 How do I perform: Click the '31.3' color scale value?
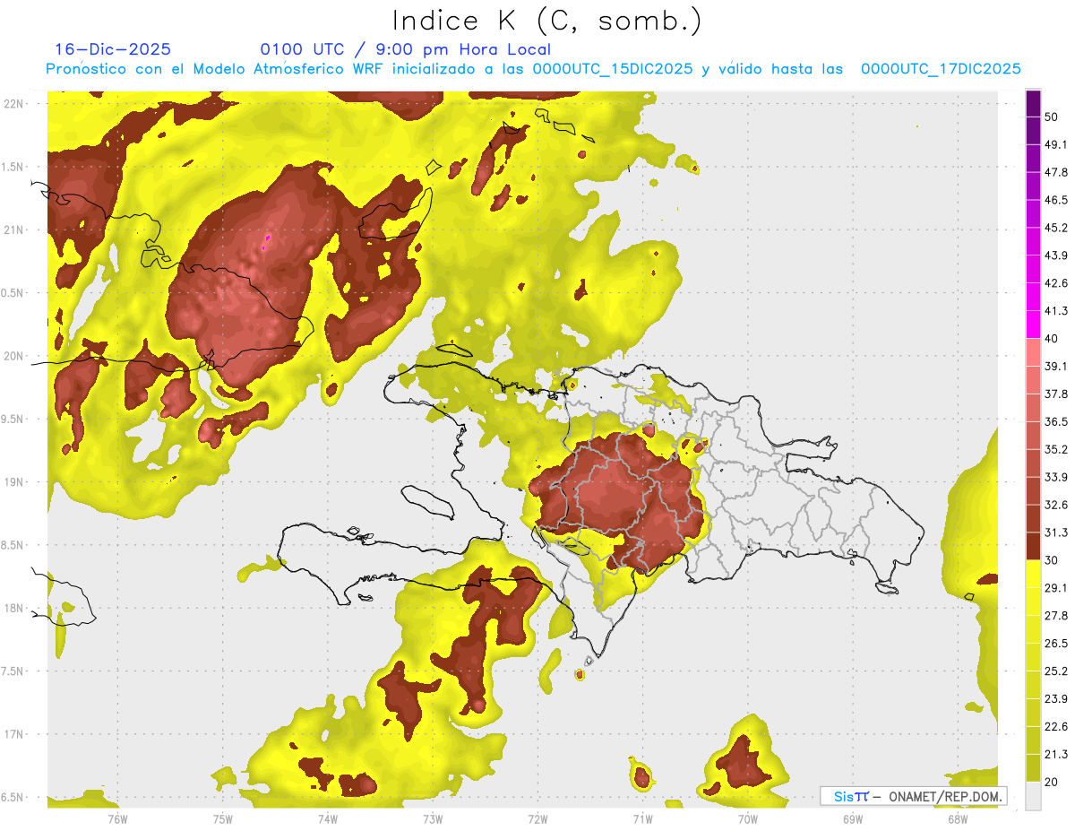point(1055,532)
